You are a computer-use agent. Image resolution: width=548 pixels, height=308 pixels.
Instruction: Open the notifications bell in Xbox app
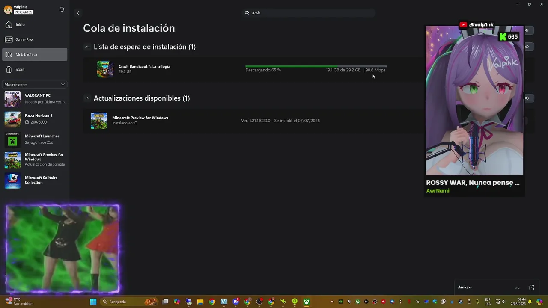click(x=62, y=9)
